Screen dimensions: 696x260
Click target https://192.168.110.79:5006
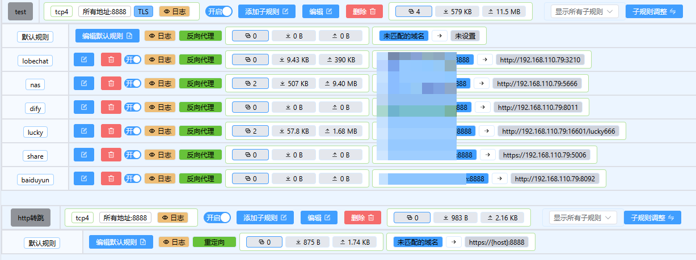545,155
